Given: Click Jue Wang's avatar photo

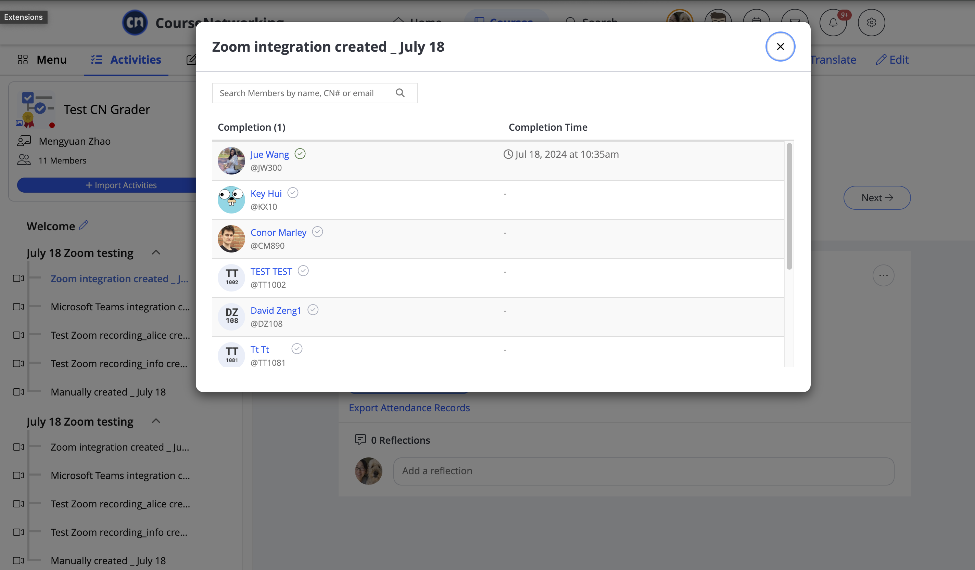Looking at the screenshot, I should [231, 160].
